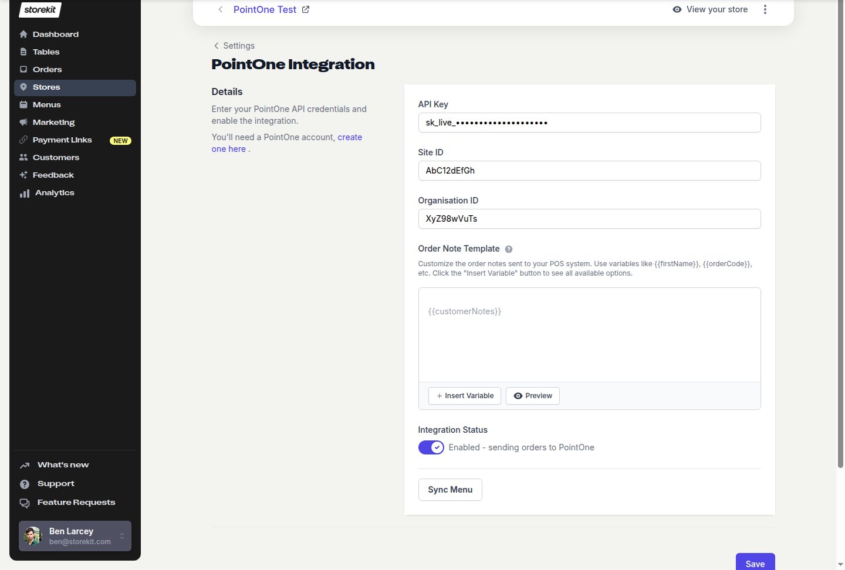The image size is (845, 570).
Task: Click Ben Larcey's avatar picture
Action: [x=33, y=536]
